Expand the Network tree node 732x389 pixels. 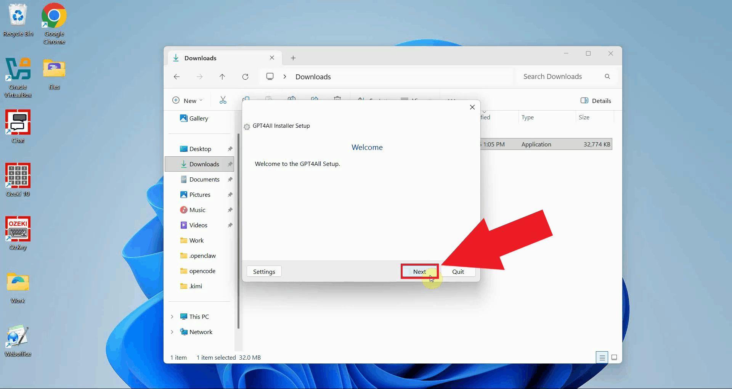pyautogui.click(x=172, y=332)
